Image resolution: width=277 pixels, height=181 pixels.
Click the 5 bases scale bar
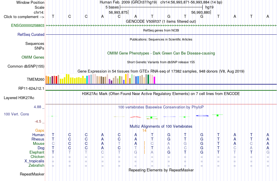click(x=161, y=7)
